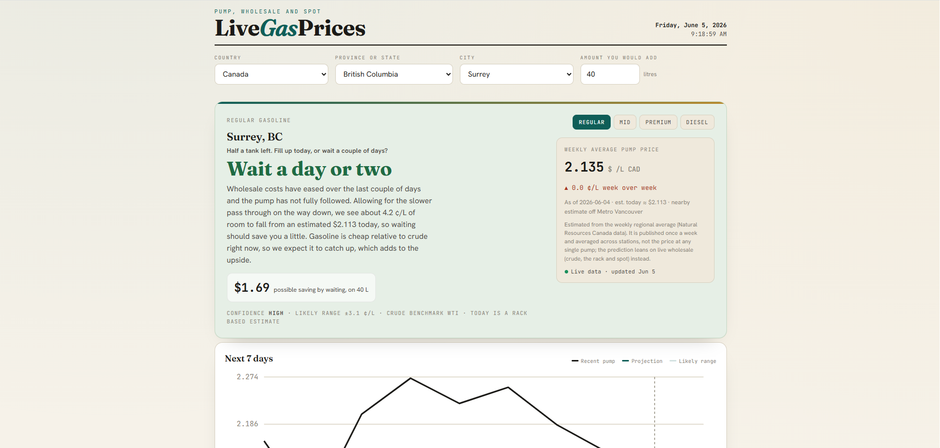Click 'Half a tank left' question text
This screenshot has width=940, height=448.
point(307,151)
